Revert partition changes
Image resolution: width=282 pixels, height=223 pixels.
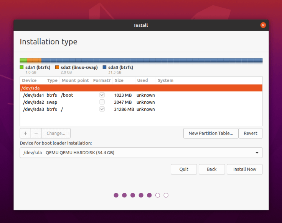coord(251,133)
